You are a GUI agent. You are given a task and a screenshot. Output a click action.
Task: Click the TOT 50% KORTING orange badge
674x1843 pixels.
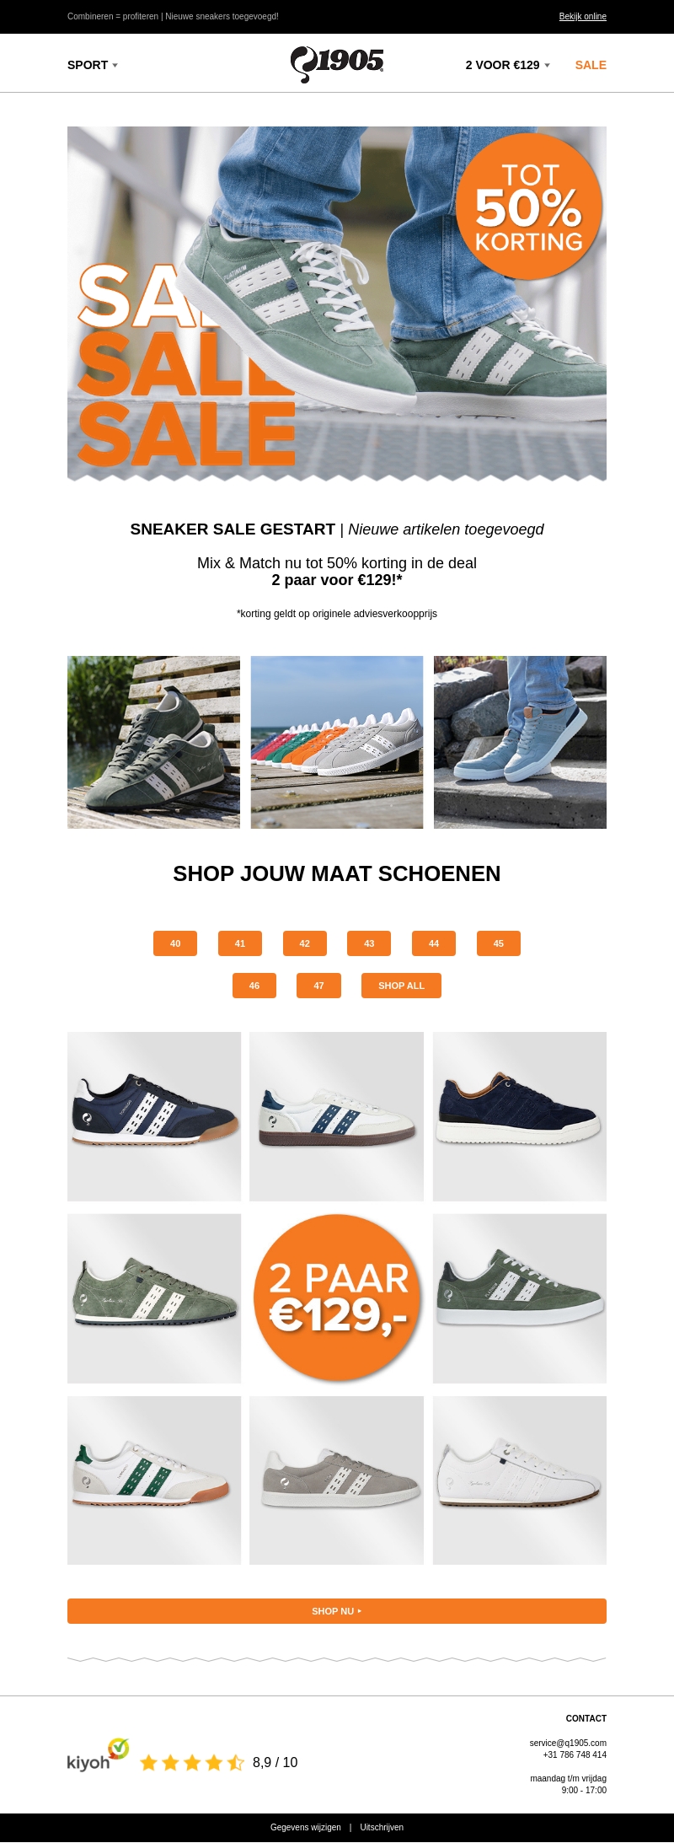[529, 207]
